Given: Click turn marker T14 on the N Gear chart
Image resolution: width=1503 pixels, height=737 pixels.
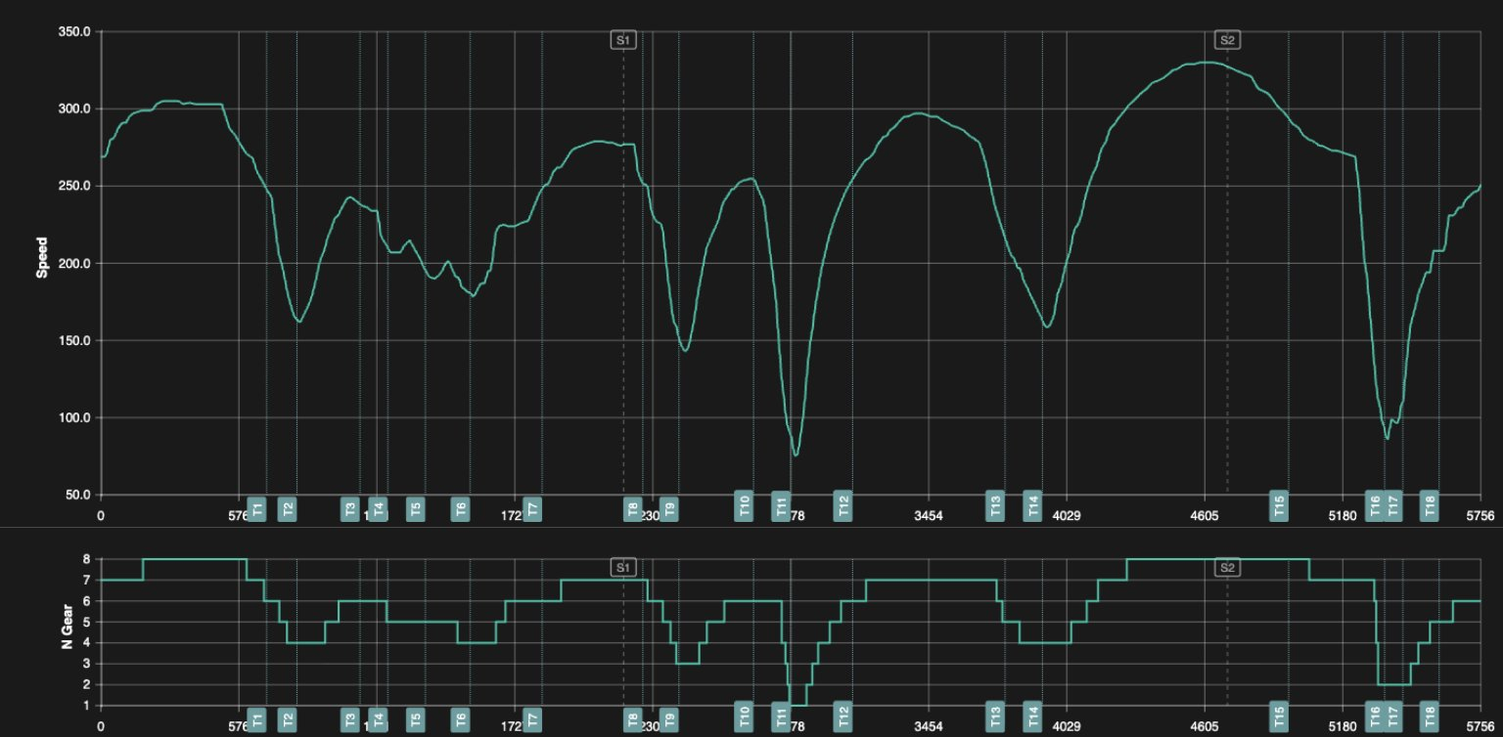Looking at the screenshot, I should [1032, 717].
